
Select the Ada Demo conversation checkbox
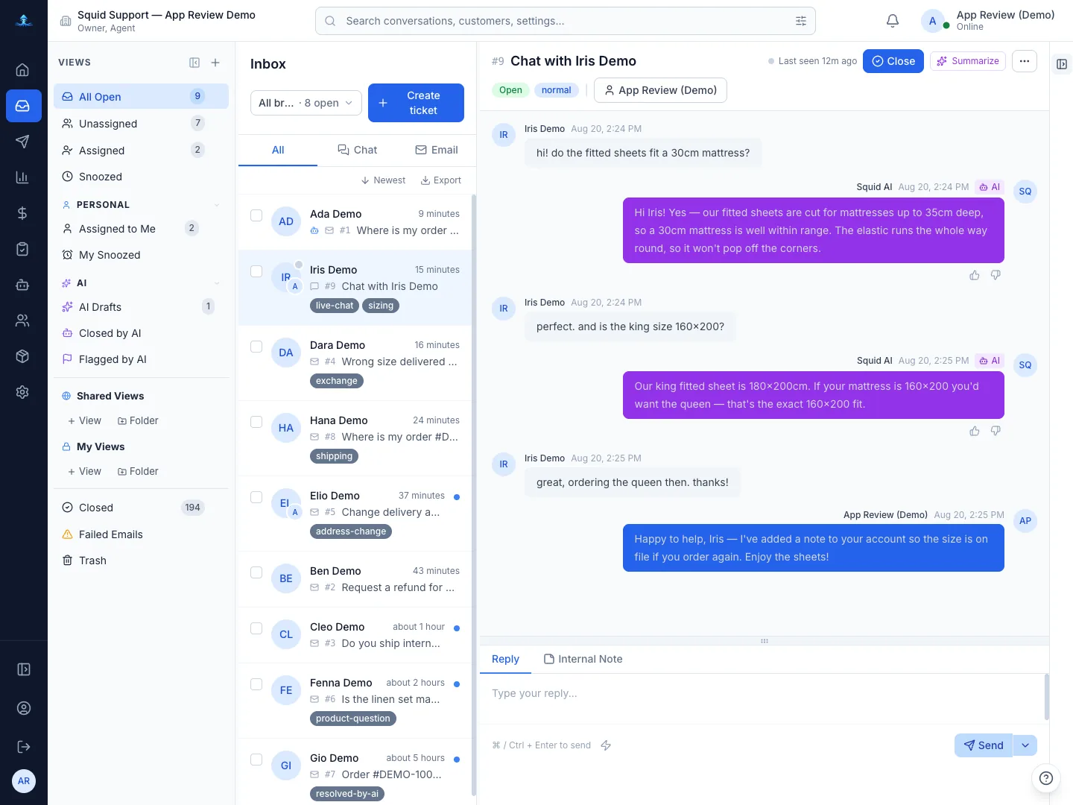point(256,215)
